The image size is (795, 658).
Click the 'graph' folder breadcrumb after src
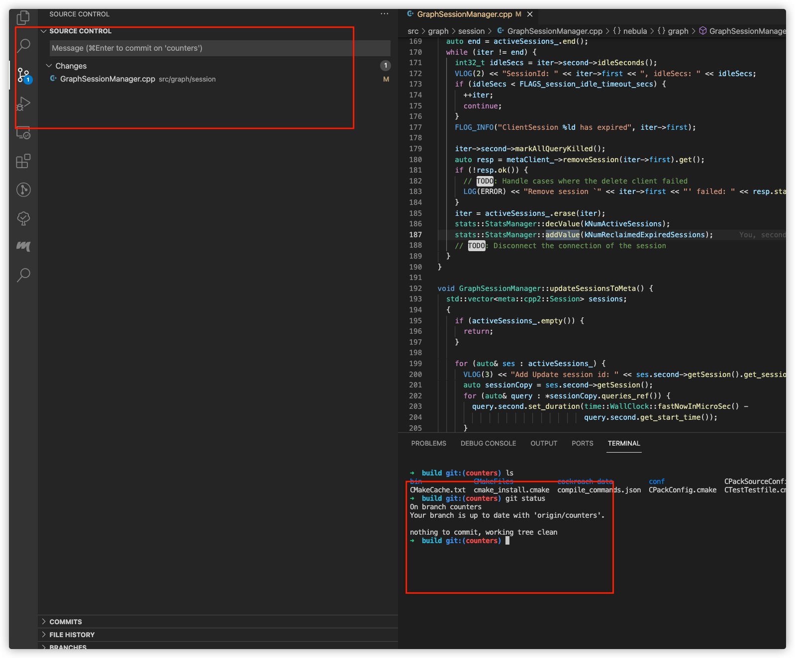[438, 31]
